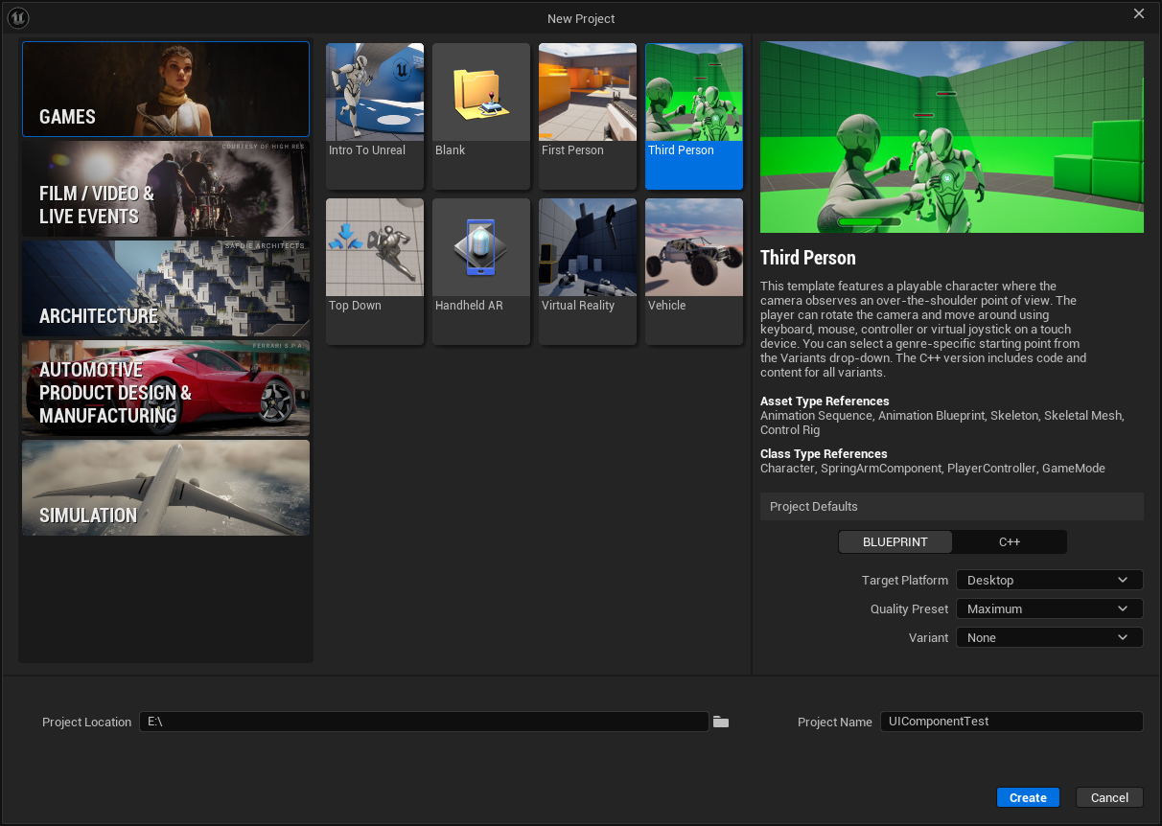Viewport: 1162px width, 826px height.
Task: Click the Create button
Action: [1028, 797]
